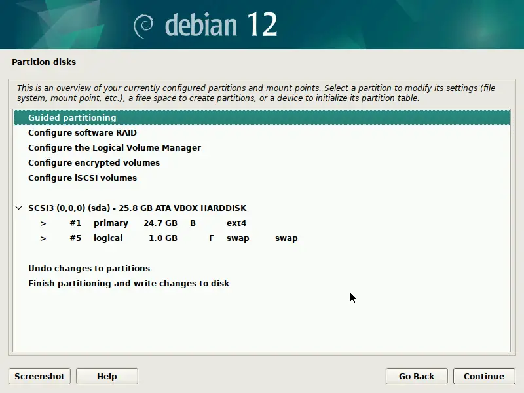The image size is (524, 393).
Task: Click the Partition disks heading
Action: pos(44,62)
